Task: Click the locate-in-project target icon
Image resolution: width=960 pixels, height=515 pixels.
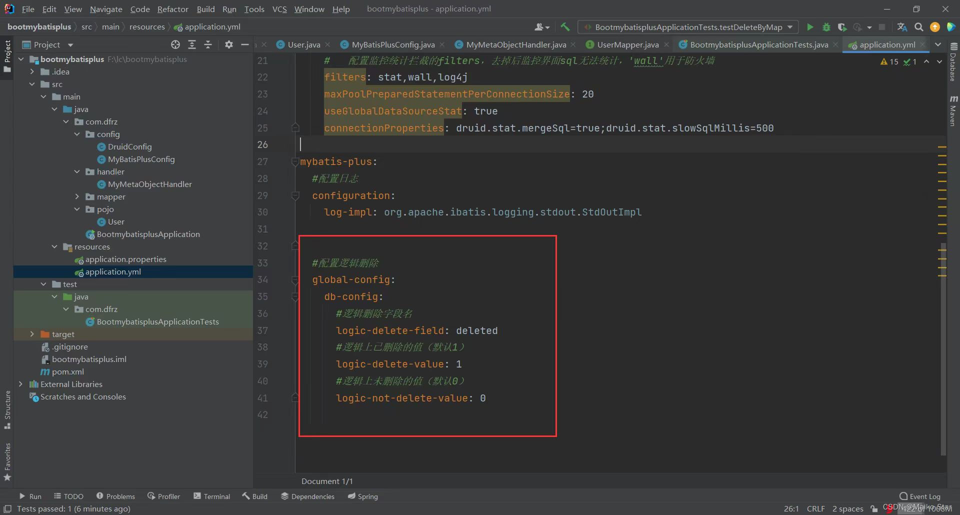Action: point(175,44)
